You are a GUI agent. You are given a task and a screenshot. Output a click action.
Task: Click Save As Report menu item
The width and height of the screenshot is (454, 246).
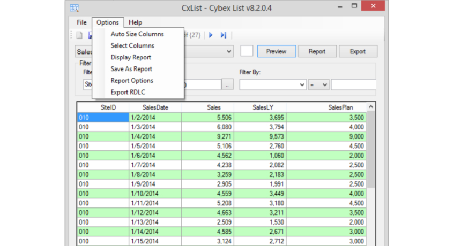point(131,69)
